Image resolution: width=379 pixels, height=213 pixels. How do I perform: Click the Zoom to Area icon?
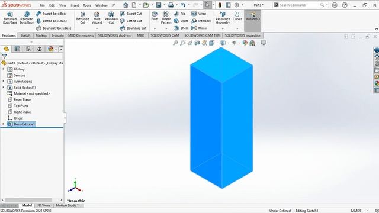tap(183, 43)
